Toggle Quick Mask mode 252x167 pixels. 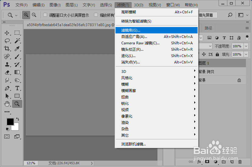[7, 137]
